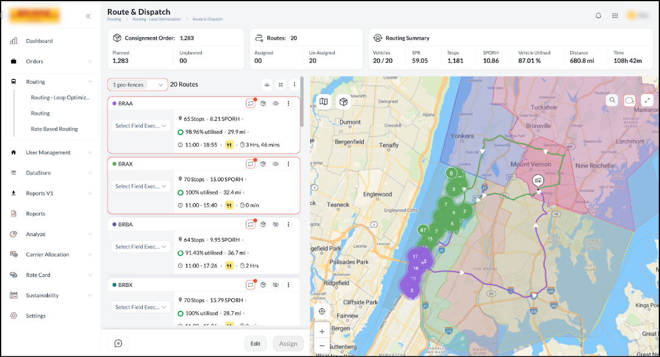Image resolution: width=660 pixels, height=357 pixels.
Task: Click the Edit button
Action: 256,344
